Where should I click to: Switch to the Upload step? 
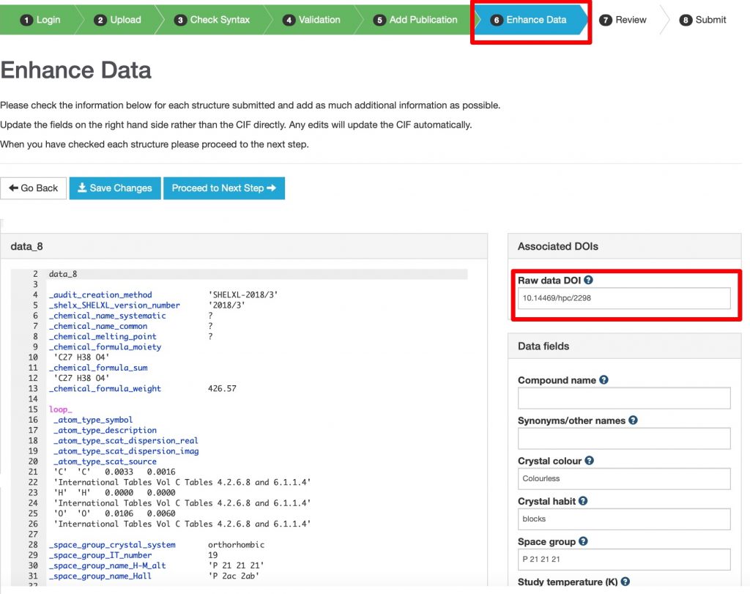118,20
